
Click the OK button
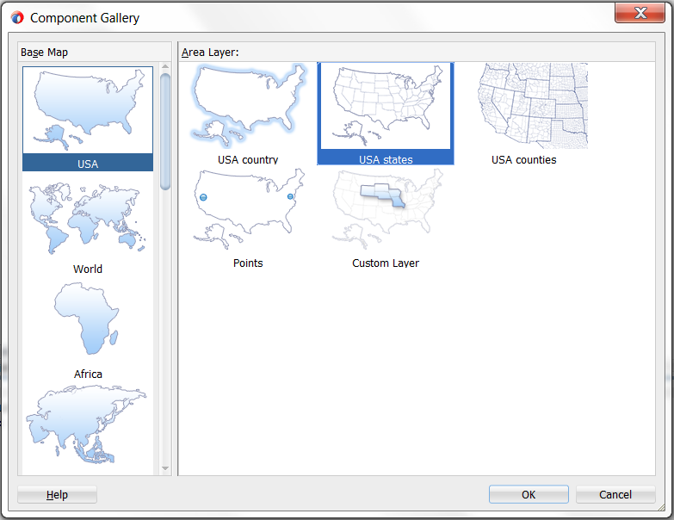529,494
